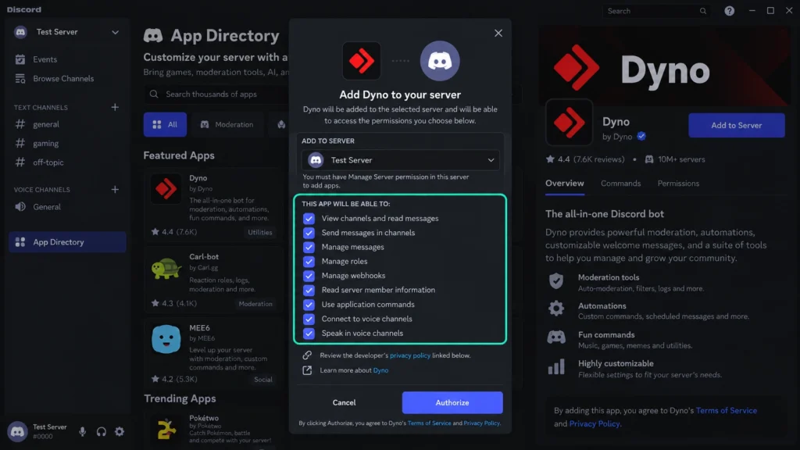This screenshot has height=450, width=800.
Task: Click the Dyno avatar on the app page
Action: coord(569,123)
